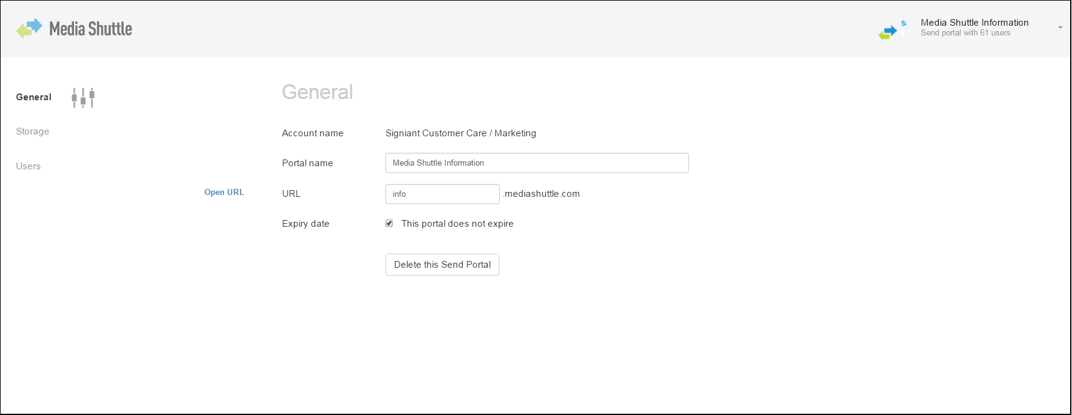The height and width of the screenshot is (415, 1072).
Task: Click the General settings sliders icon
Action: click(83, 98)
